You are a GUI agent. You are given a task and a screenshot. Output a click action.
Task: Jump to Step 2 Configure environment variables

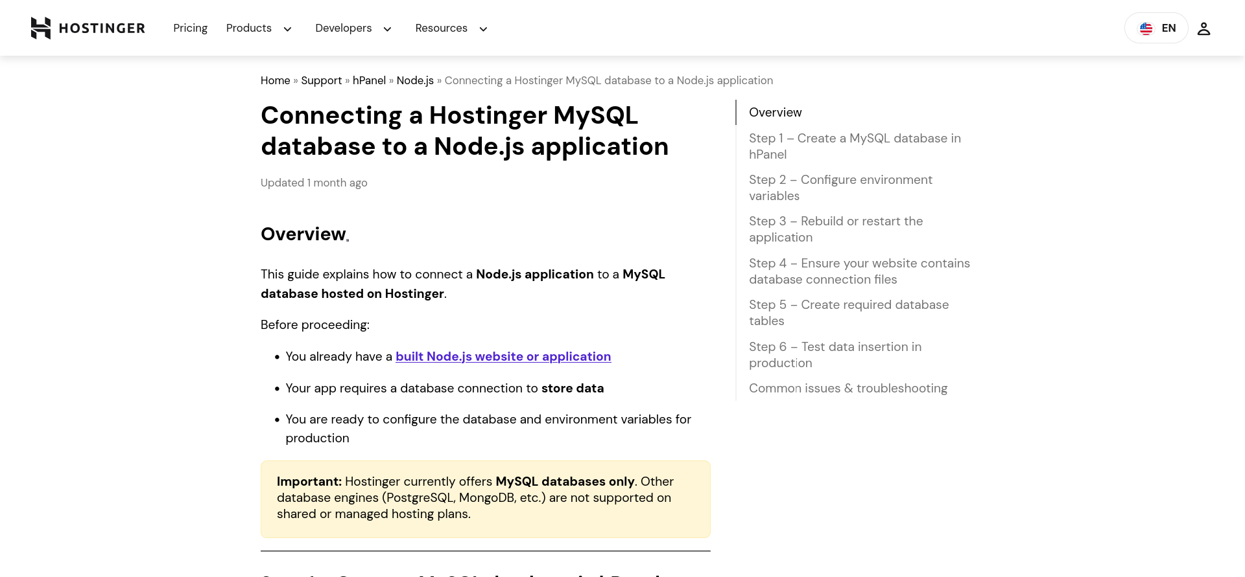pyautogui.click(x=840, y=188)
